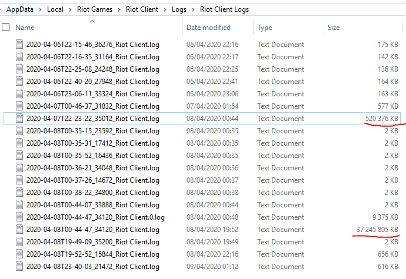Select file 2020-04-06T22-40-20_27948_Riot Client.log
This screenshot has height=279, width=406.
pyautogui.click(x=93, y=82)
